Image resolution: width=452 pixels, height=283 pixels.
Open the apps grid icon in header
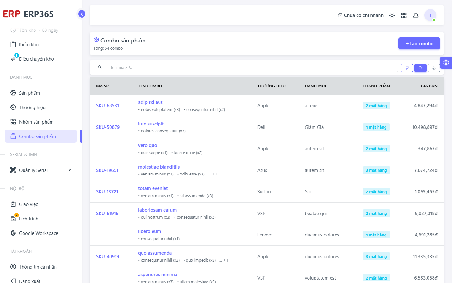coord(404,15)
